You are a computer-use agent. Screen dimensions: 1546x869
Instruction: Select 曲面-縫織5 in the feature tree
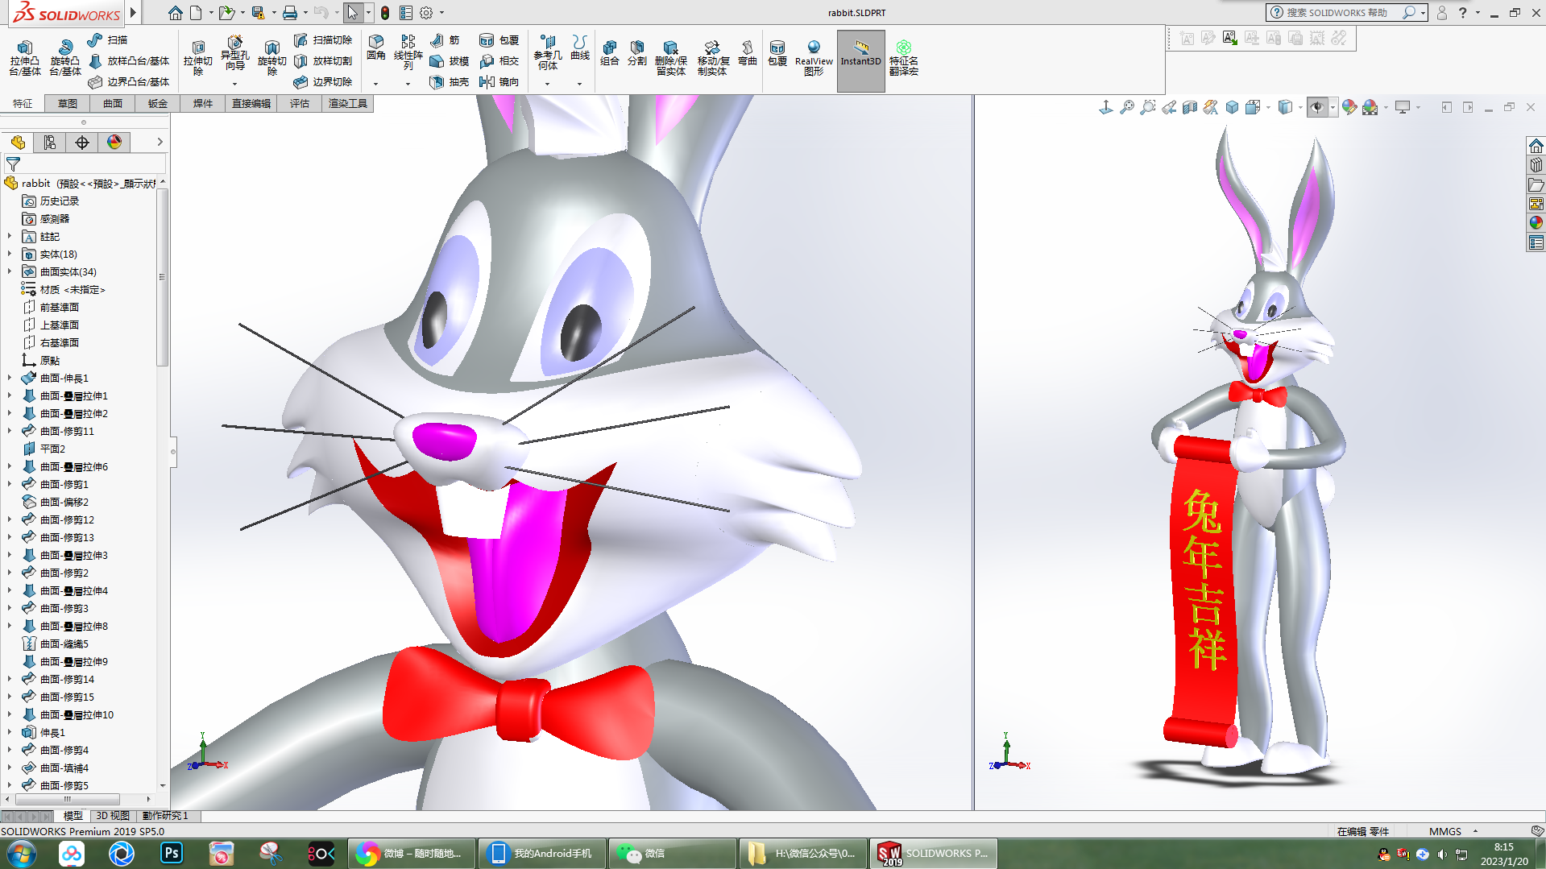[x=64, y=643]
